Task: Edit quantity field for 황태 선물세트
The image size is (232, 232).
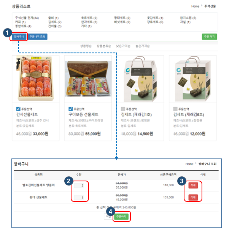Action: pyautogui.click(x=79, y=197)
